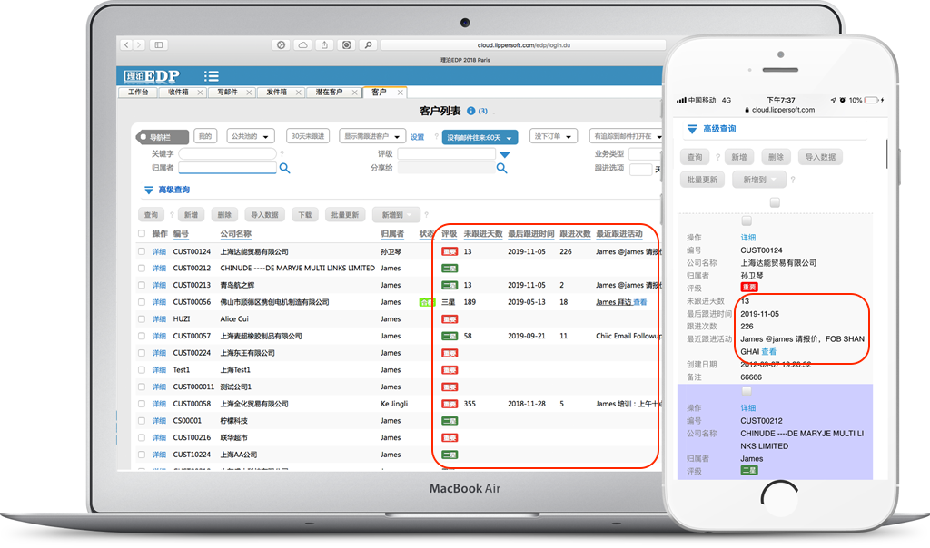Click the 导入数据 button on desktop
Viewport: 930px width, 548px height.
coord(264,215)
